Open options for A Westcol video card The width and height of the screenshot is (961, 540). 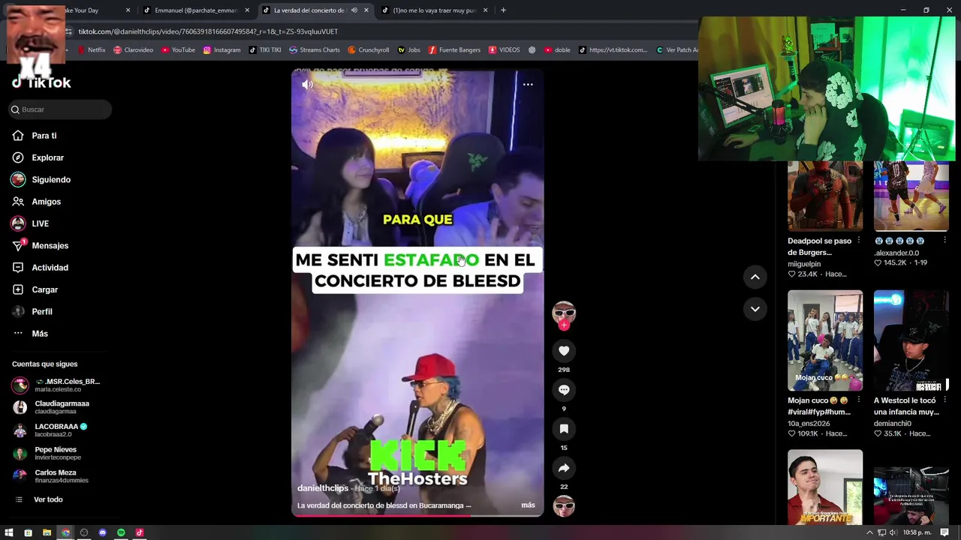click(944, 400)
